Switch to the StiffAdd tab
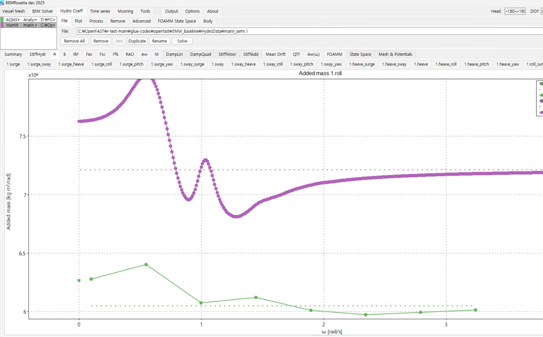 (x=251, y=54)
